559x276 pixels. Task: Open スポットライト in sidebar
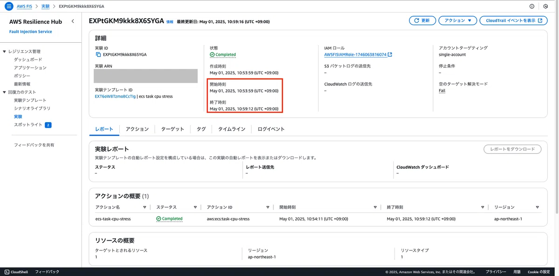(x=28, y=125)
